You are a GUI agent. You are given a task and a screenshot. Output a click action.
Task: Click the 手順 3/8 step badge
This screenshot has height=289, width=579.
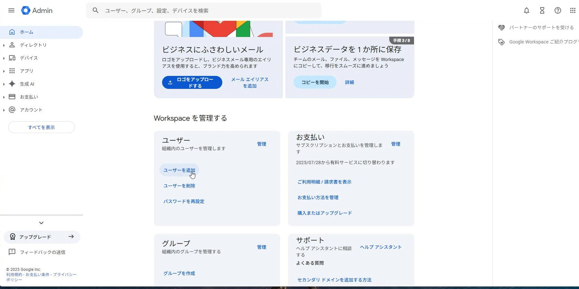click(402, 40)
